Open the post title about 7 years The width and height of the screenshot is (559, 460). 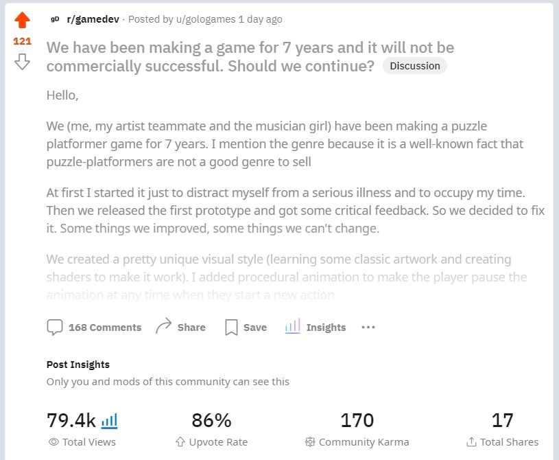(250, 57)
